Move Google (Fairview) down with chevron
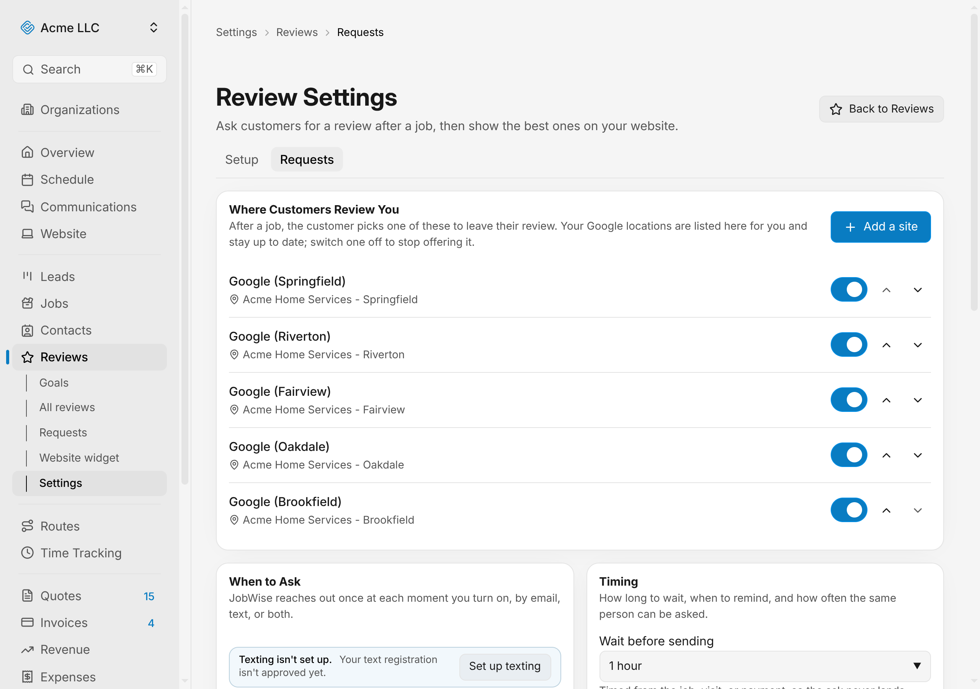The height and width of the screenshot is (689, 980). point(917,400)
